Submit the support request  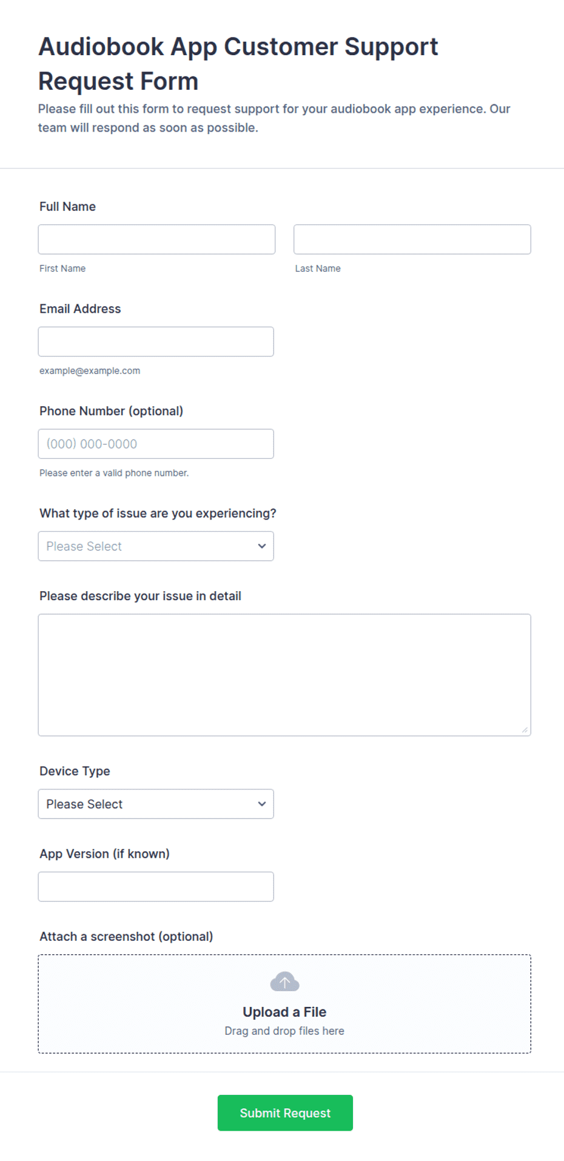pyautogui.click(x=285, y=1113)
